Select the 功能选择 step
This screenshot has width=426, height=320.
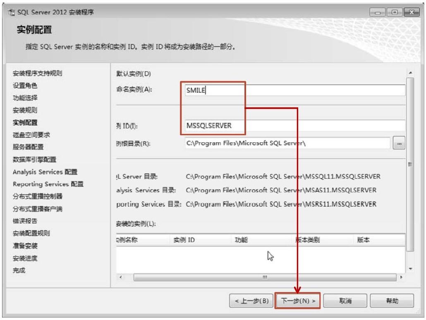coord(25,98)
